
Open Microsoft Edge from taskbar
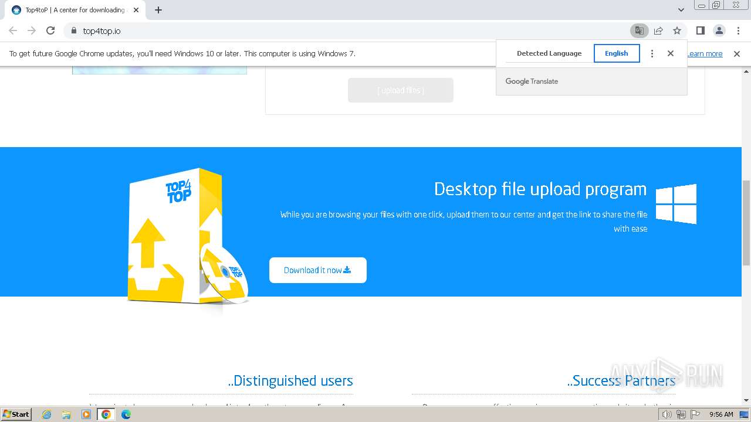pos(126,414)
